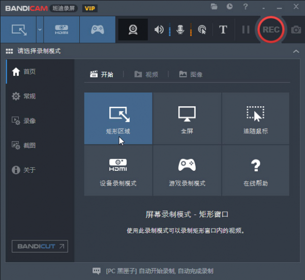Screen dimensions: 305x280
Task: Toggle microphone recording
Action: pos(180,29)
